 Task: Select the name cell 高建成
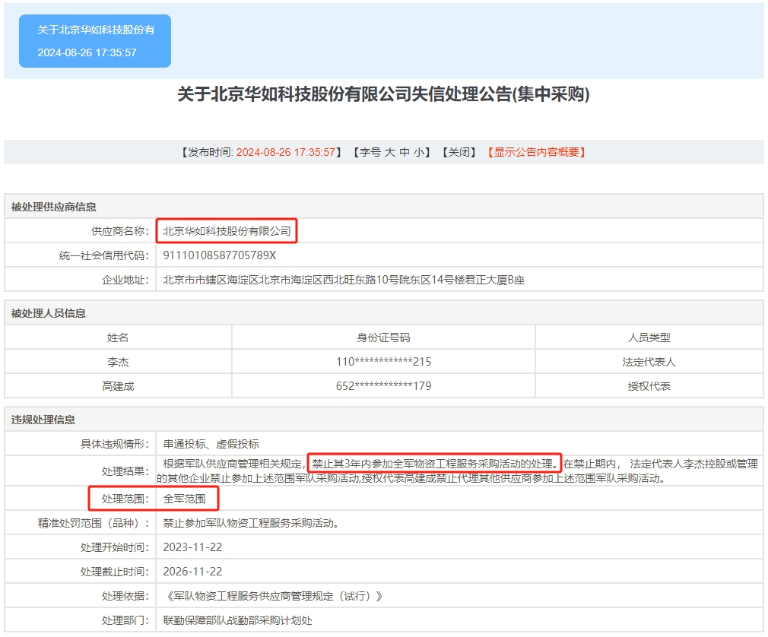tap(118, 386)
